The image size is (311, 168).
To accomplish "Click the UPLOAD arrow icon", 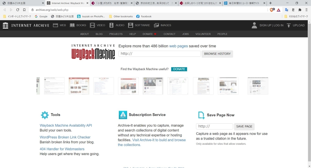I will tap(289, 25).
